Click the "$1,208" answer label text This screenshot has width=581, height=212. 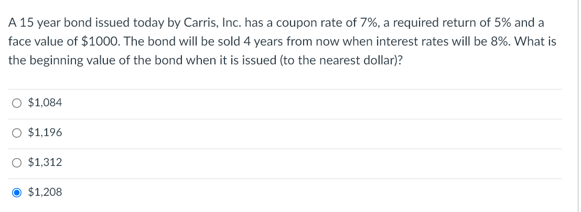click(45, 193)
